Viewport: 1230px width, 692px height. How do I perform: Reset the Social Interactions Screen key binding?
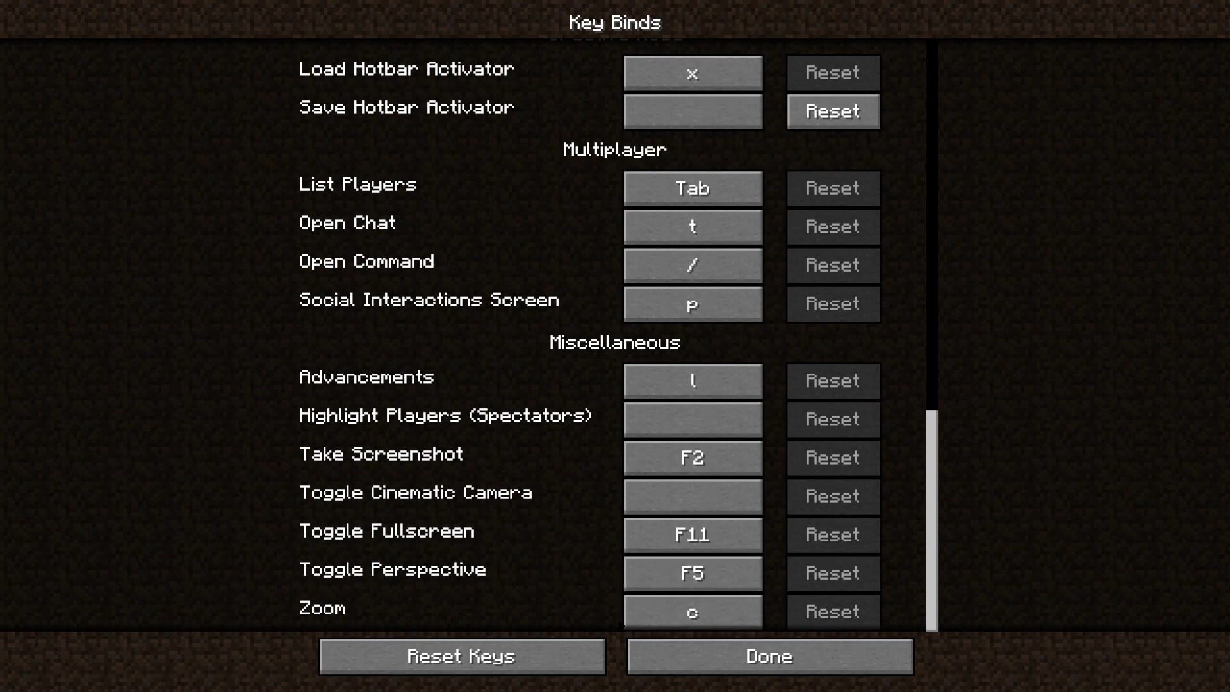833,303
